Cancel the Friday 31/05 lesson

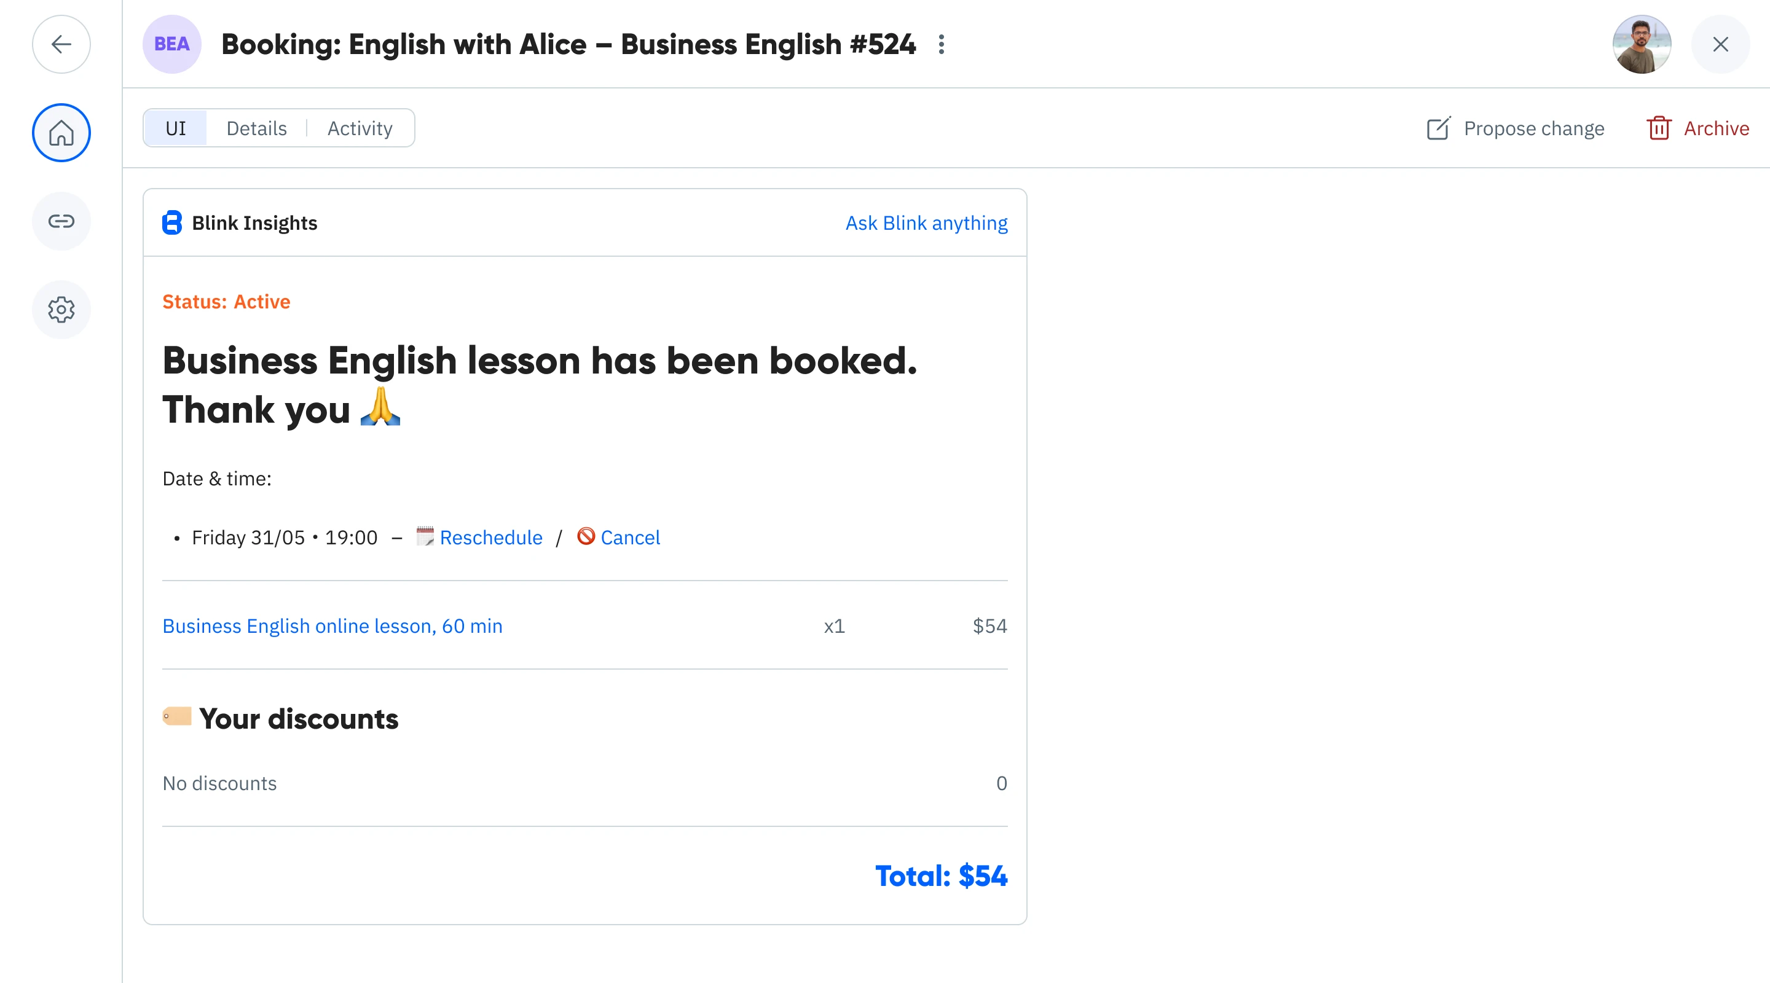(x=629, y=537)
